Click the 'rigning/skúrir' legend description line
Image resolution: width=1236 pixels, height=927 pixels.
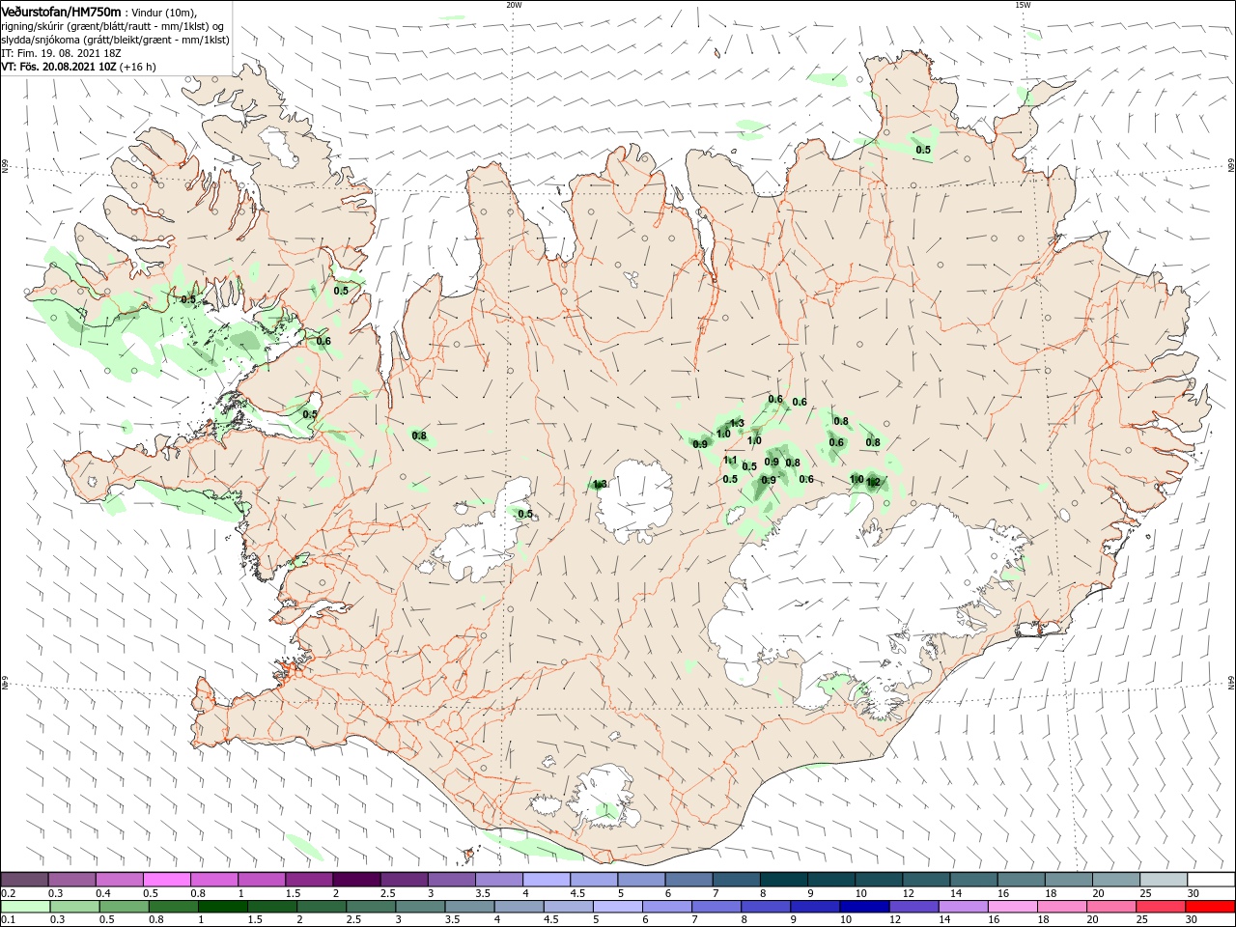[114, 25]
